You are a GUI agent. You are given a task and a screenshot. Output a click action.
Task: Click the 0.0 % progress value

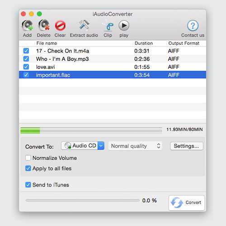[150, 200]
